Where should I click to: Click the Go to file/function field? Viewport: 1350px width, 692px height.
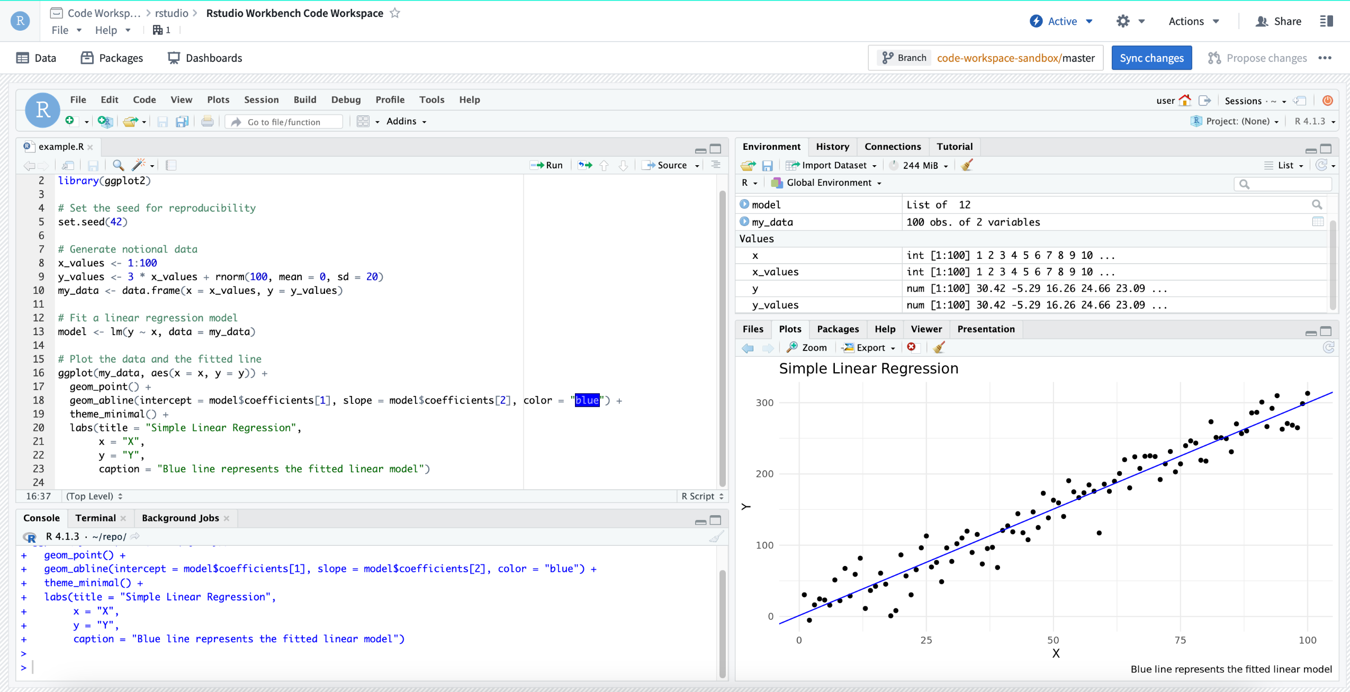[284, 122]
